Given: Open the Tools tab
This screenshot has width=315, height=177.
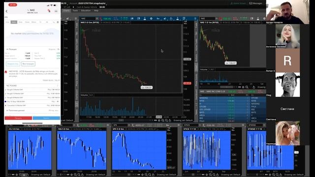Looking at the screenshot, I should [x=75, y=10].
